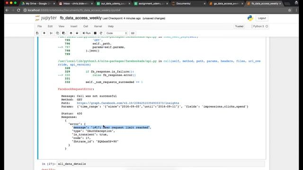Viewport: 303px width, 170px height.
Task: Click the browser address bar
Action: [x=155, y=10]
